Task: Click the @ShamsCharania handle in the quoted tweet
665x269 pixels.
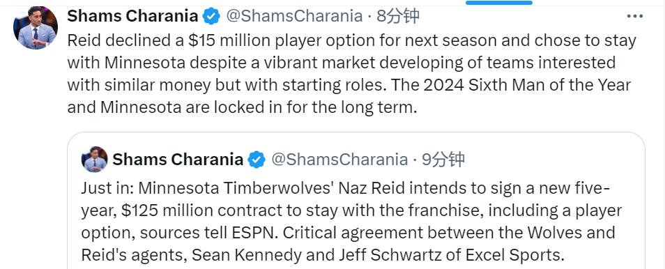Action: (x=339, y=160)
